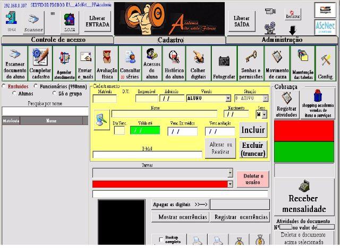The width and height of the screenshot is (340, 248).
Task: Click the film projector icon
Action: point(270,28)
